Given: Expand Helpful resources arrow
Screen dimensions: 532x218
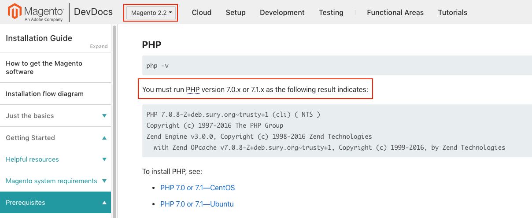Looking at the screenshot, I should tap(104, 159).
